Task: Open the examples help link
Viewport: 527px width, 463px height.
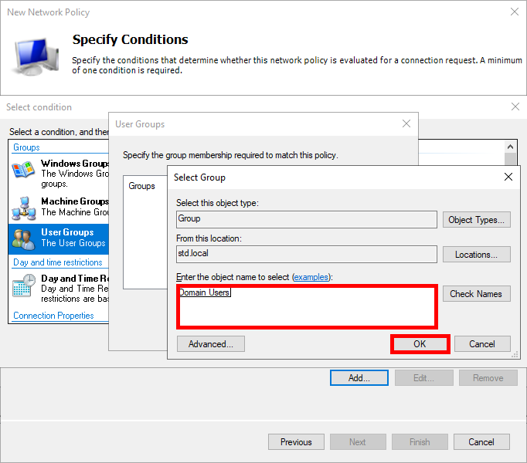Action: click(311, 276)
